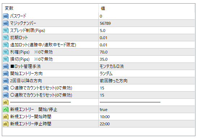
Task: Click the integer icon beside ■ロット管理手法
Action: 6,66
